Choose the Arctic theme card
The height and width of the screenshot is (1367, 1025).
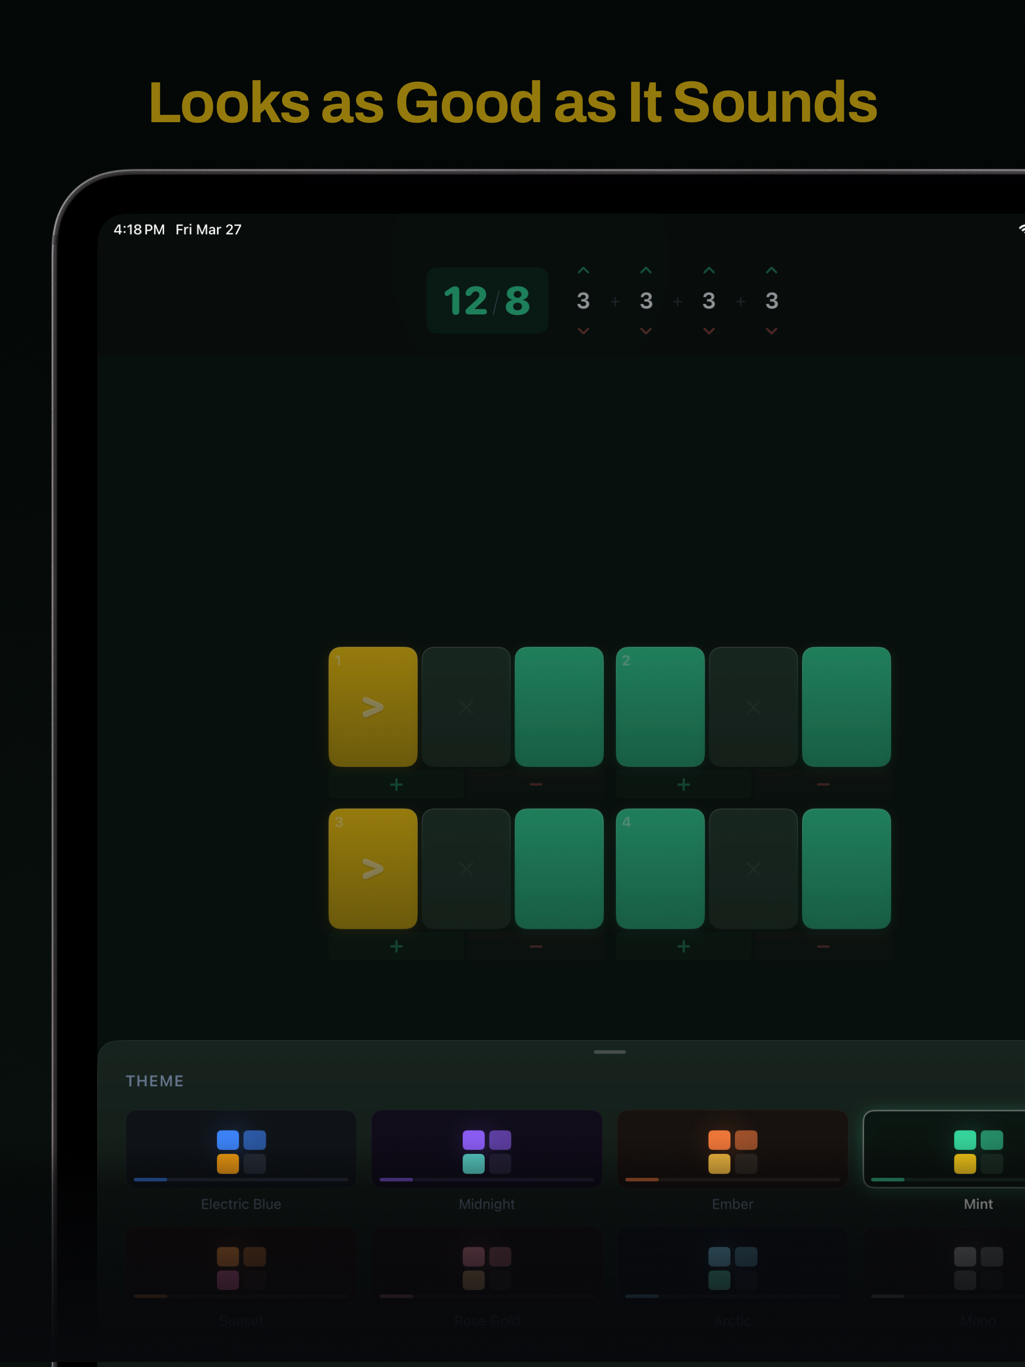click(732, 1266)
